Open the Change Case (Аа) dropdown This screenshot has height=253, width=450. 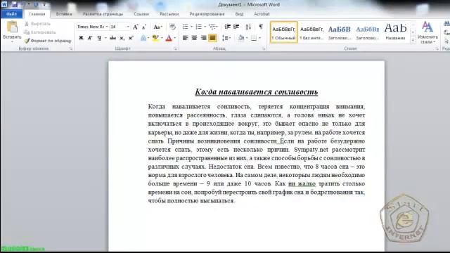157,27
